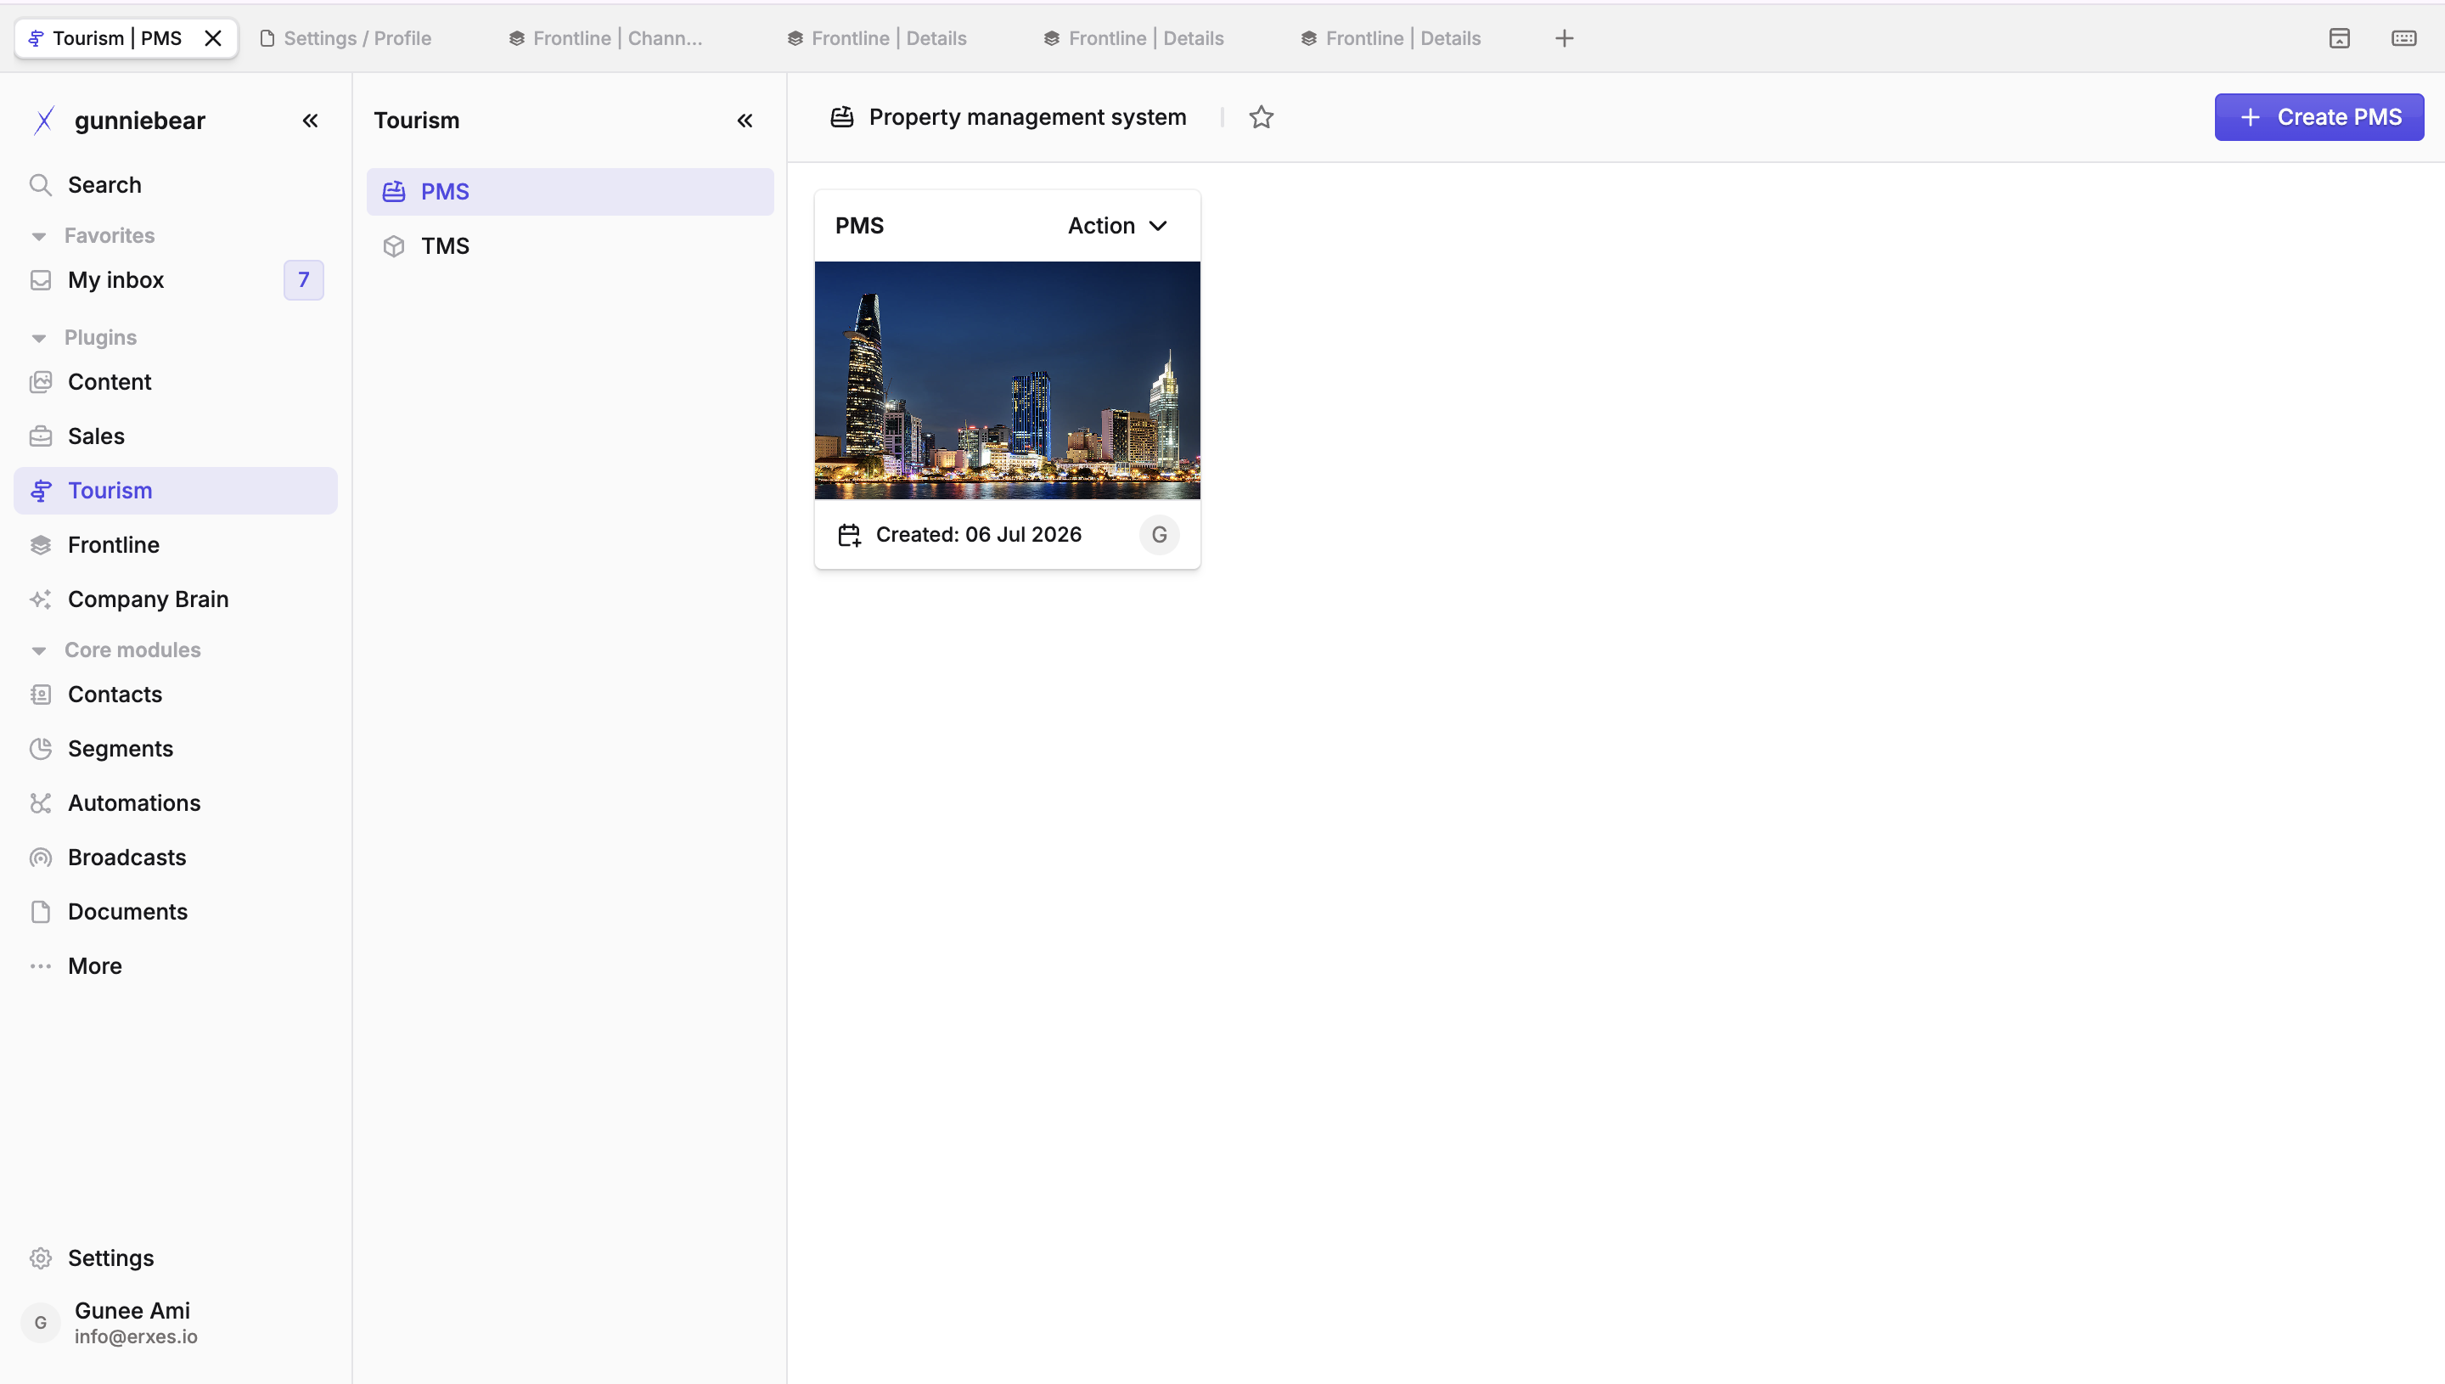Open the Content plugin
This screenshot has width=2445, height=1384.
click(176, 381)
